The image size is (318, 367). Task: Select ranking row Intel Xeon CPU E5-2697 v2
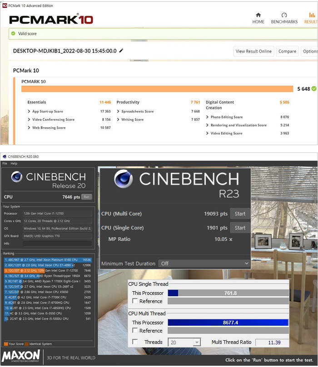(x=48, y=287)
